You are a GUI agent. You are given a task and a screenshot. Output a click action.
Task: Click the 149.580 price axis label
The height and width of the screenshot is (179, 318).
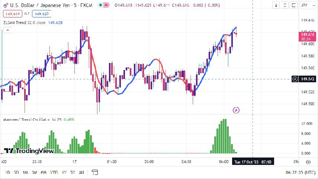pyautogui.click(x=308, y=56)
